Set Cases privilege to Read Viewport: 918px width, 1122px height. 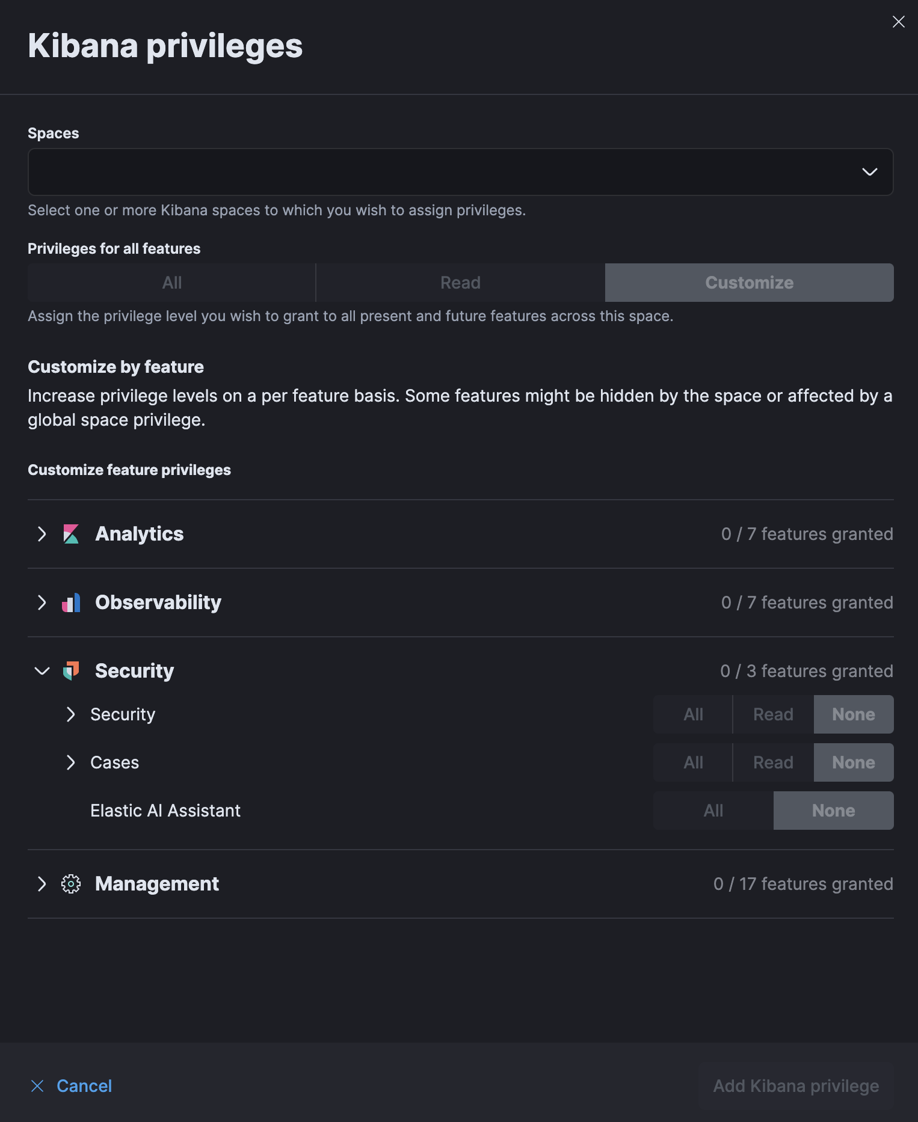[x=772, y=762]
